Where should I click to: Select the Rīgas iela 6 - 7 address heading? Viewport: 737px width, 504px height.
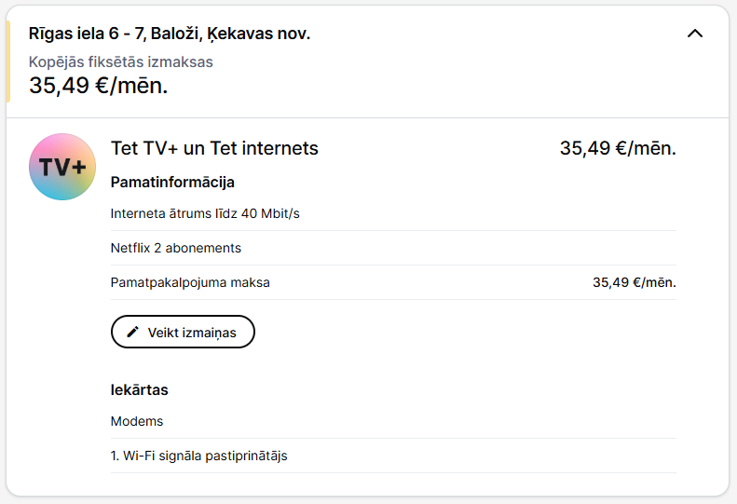coord(170,34)
